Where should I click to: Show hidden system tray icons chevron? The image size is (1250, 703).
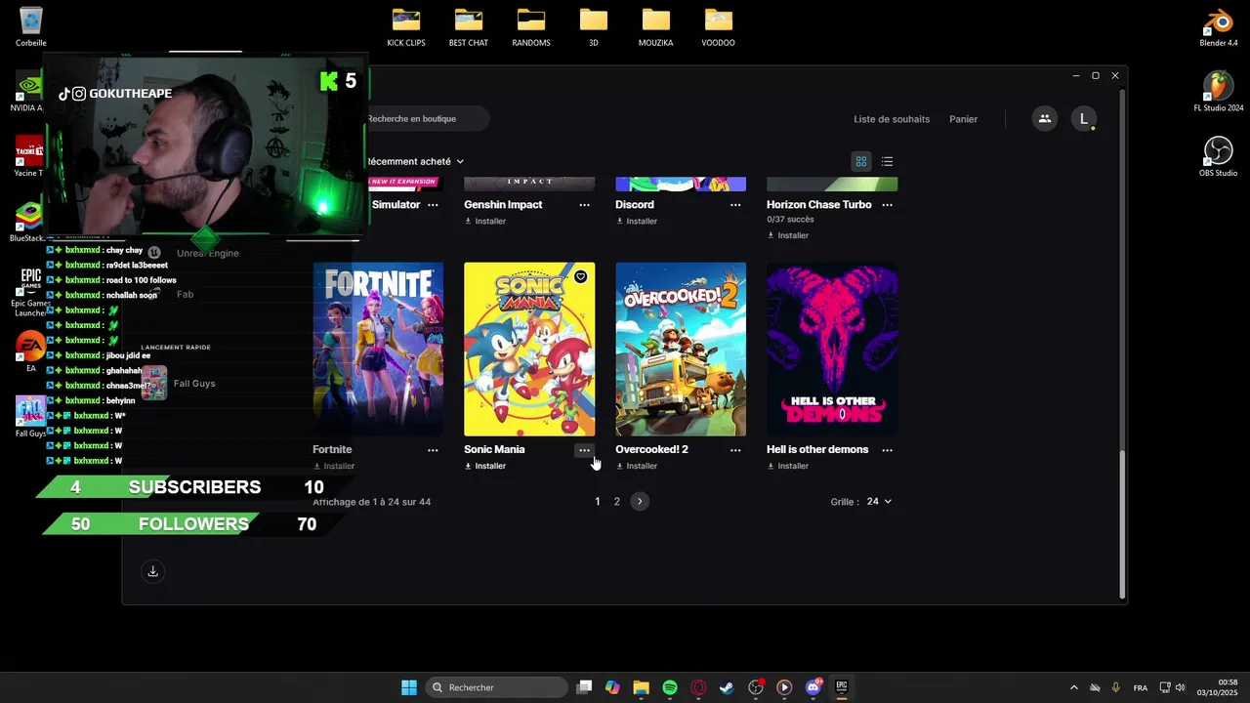pos(1074,687)
